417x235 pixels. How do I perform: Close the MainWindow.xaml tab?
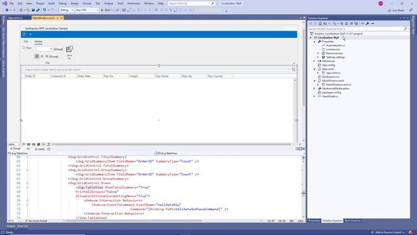pos(61,18)
